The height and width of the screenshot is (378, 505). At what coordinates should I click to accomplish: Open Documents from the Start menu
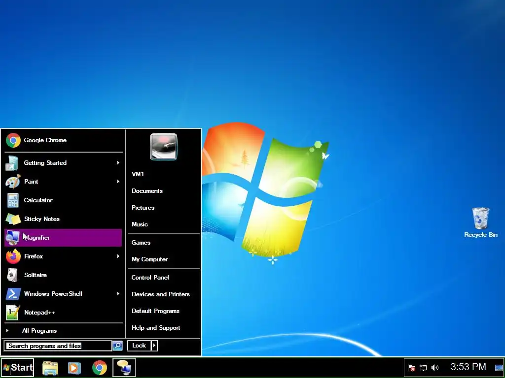(x=147, y=191)
